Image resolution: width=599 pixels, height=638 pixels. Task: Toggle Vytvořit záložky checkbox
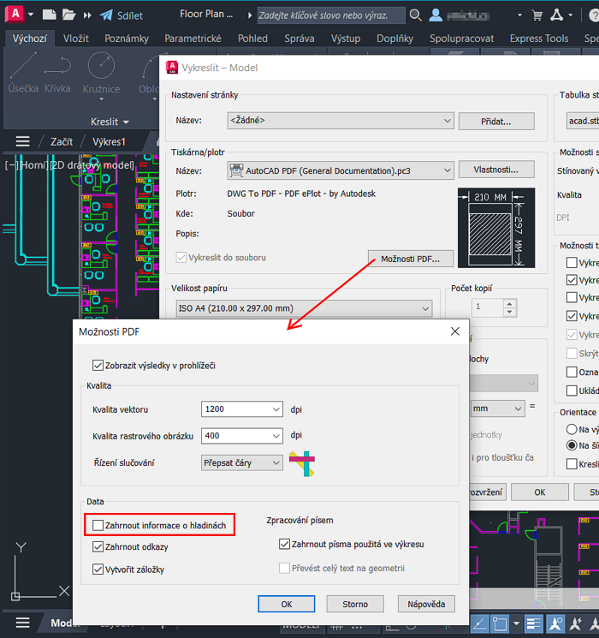[x=98, y=569]
